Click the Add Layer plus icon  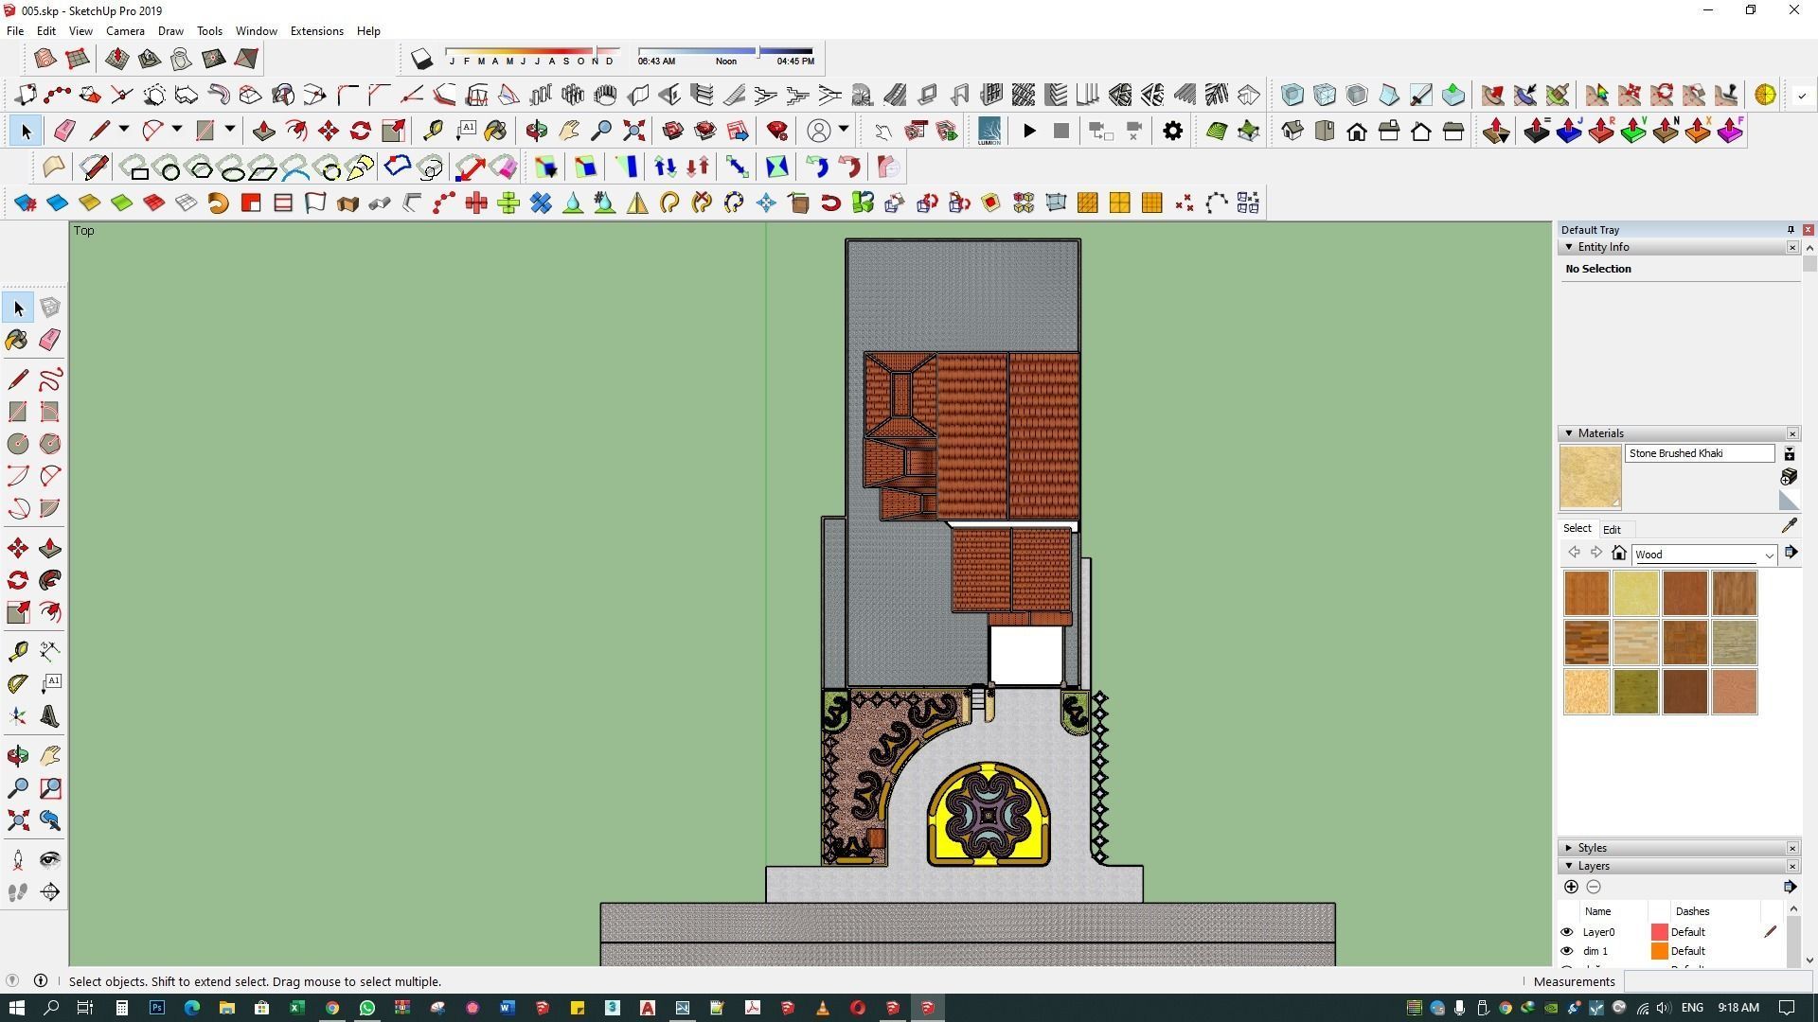point(1571,887)
